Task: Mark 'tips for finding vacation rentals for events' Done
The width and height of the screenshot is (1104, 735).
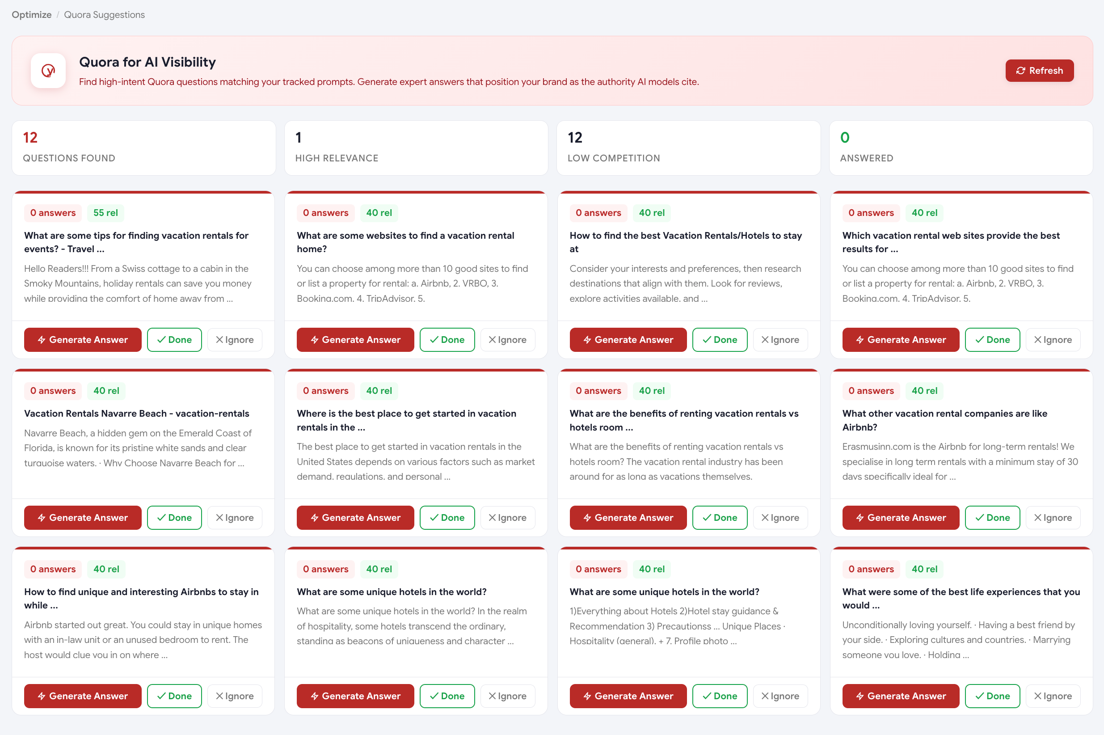Action: tap(174, 340)
